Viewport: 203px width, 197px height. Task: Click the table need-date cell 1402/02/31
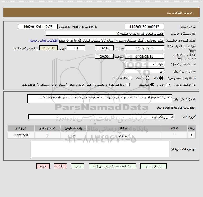tap(21, 135)
